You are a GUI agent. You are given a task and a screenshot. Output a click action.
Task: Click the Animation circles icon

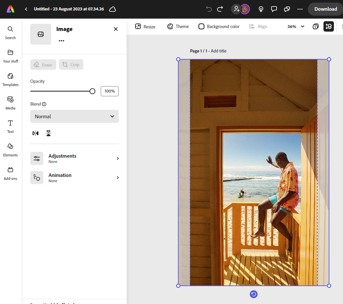(x=37, y=178)
